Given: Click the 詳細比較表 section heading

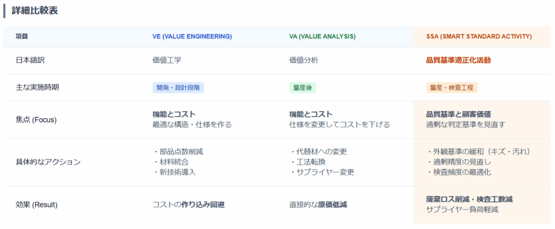Looking at the screenshot, I should click(35, 10).
